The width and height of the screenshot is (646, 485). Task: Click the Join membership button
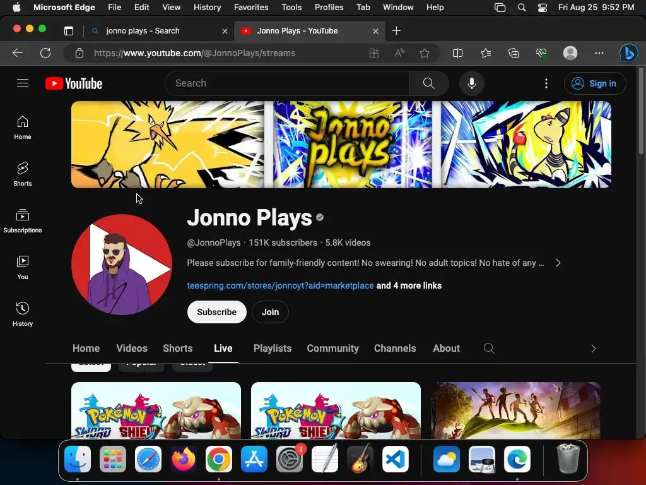(x=270, y=312)
